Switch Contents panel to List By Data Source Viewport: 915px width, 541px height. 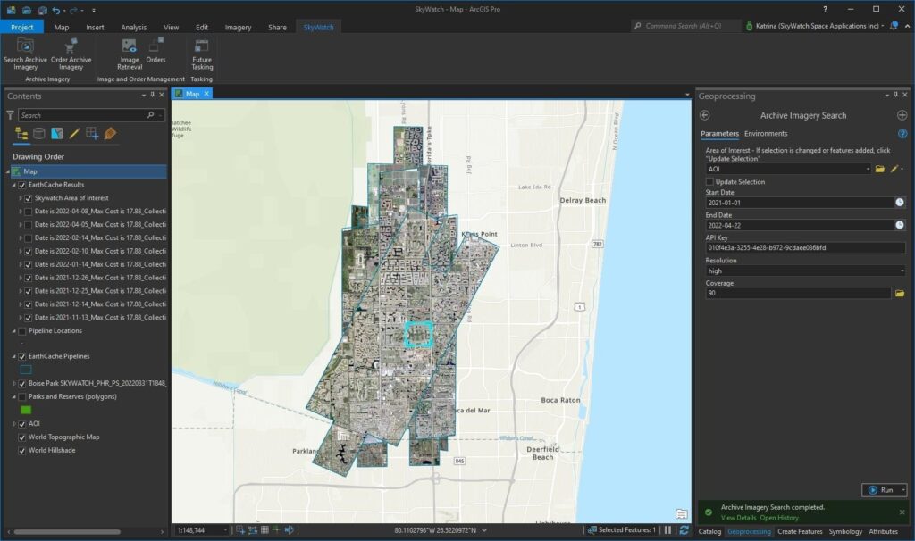39,133
